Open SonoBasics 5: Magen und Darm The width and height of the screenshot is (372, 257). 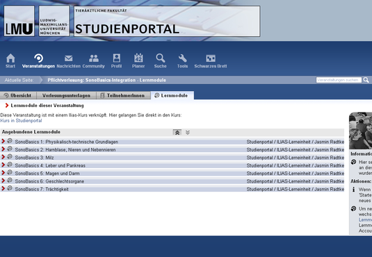pos(47,174)
